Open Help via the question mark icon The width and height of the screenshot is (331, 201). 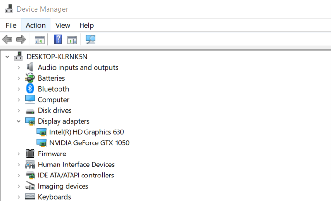point(58,40)
